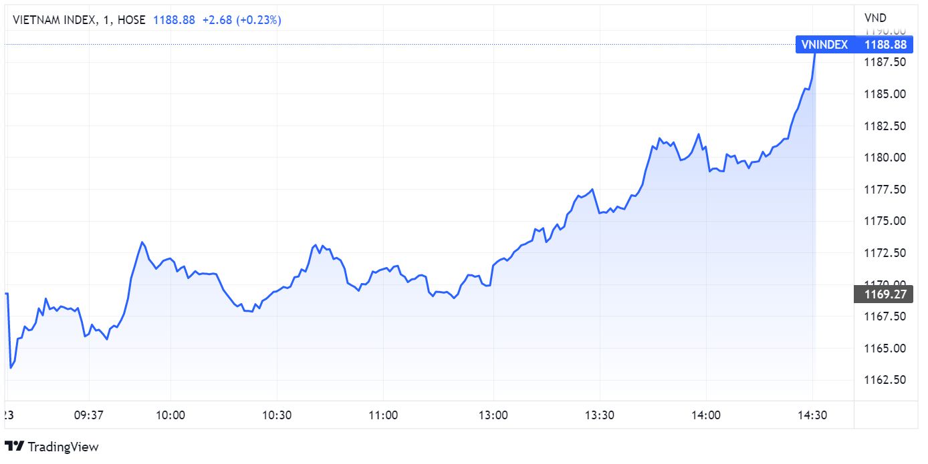Image resolution: width=928 pixels, height=464 pixels.
Task: Open the TradingView text link
Action: point(63,447)
